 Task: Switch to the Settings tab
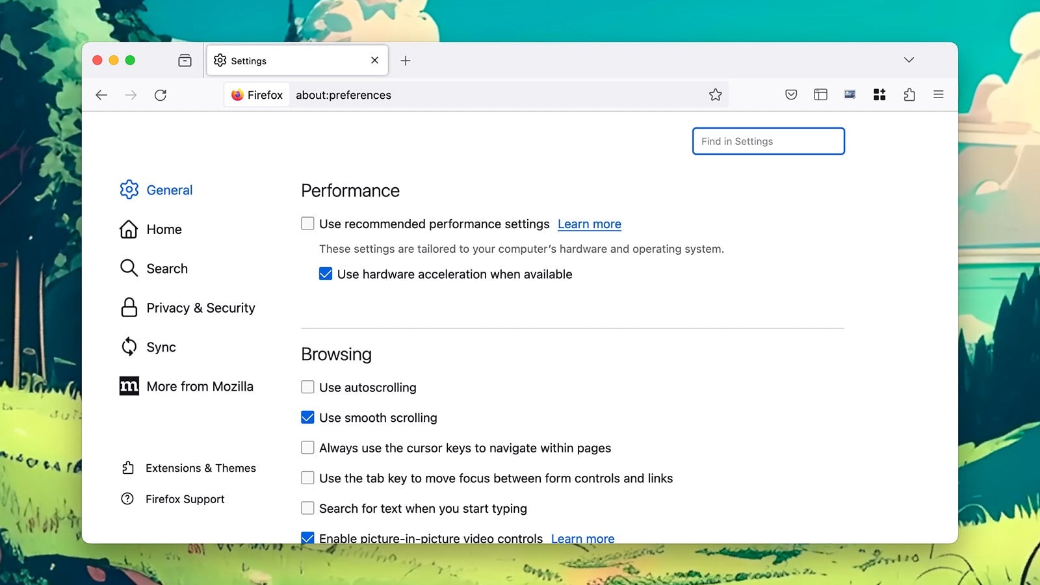click(273, 60)
